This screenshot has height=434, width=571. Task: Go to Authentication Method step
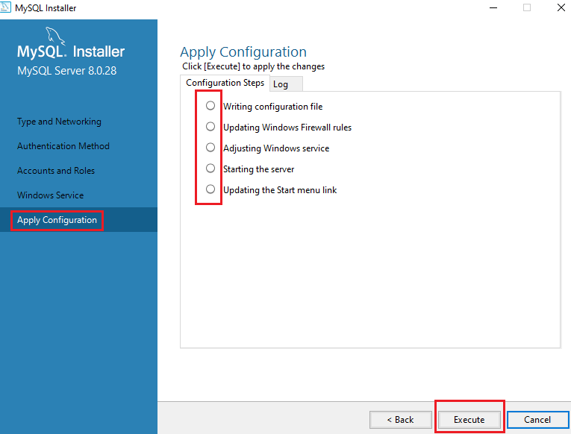coord(63,146)
